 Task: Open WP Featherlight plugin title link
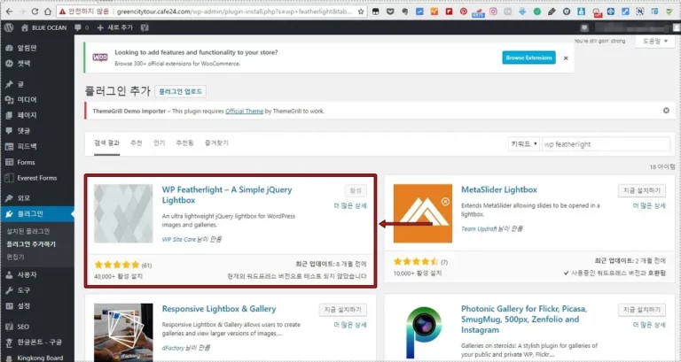[227, 195]
